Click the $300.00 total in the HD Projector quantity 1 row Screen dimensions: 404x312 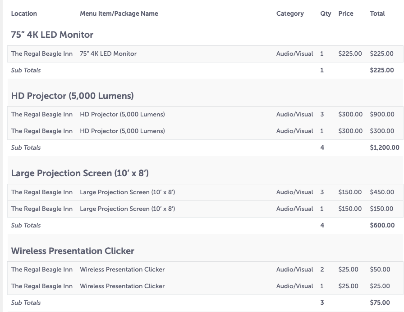[382, 131]
